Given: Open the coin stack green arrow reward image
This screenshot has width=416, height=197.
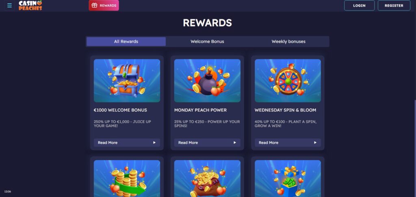Looking at the screenshot, I should coord(127,178).
